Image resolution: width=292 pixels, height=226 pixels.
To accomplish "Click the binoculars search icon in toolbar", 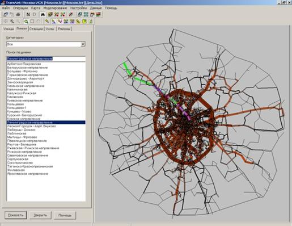I will tap(43, 15).
